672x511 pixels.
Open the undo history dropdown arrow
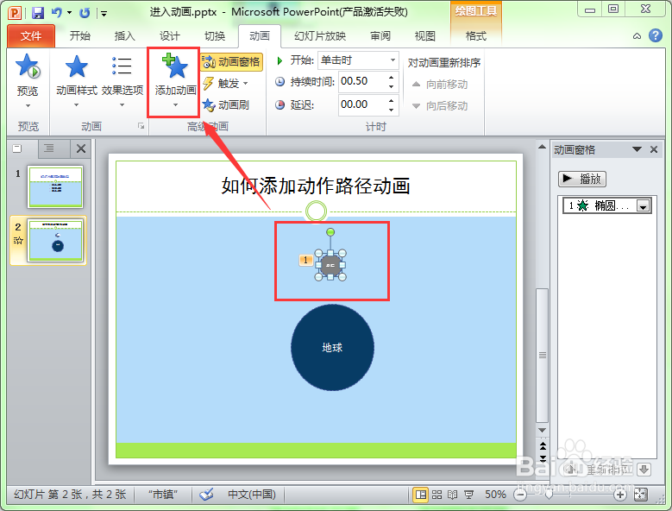pos(69,12)
